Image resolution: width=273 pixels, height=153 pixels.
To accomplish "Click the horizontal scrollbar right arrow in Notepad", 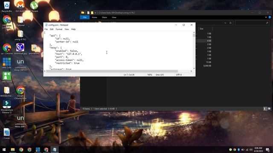I will (x=191, y=71).
